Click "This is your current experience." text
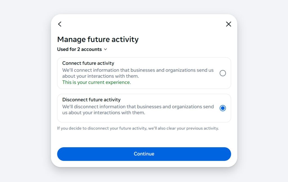This screenshot has width=288, height=182. [96, 82]
